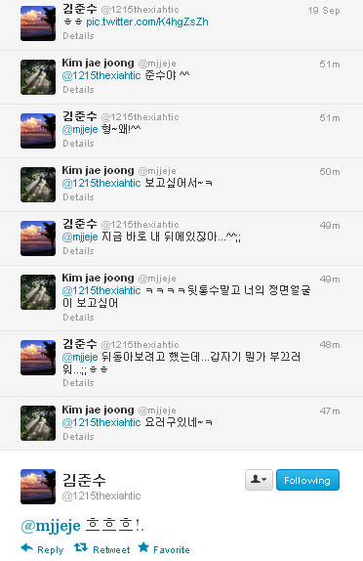
Task: Click the large 김준수 avatar beside Following
Action: pos(38,487)
